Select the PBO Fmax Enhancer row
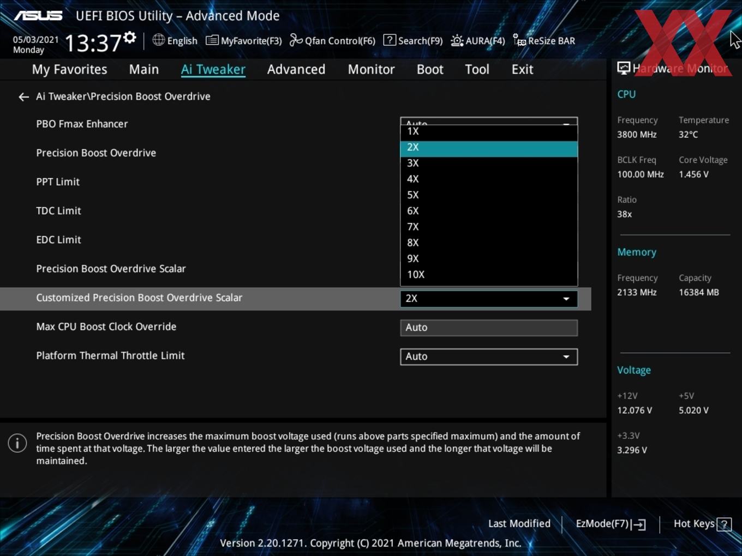Image resolution: width=742 pixels, height=556 pixels. point(295,124)
